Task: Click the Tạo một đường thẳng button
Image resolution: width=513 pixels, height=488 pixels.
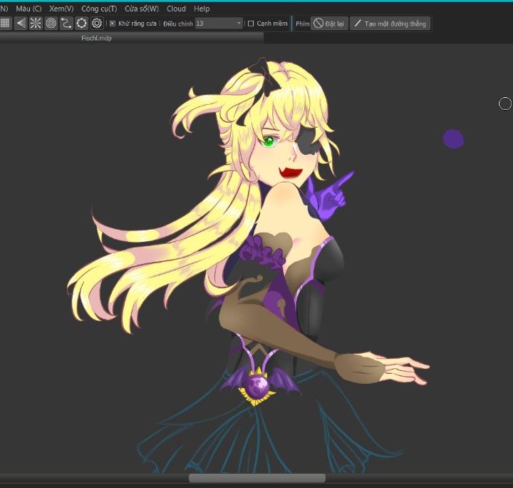Action: [390, 24]
